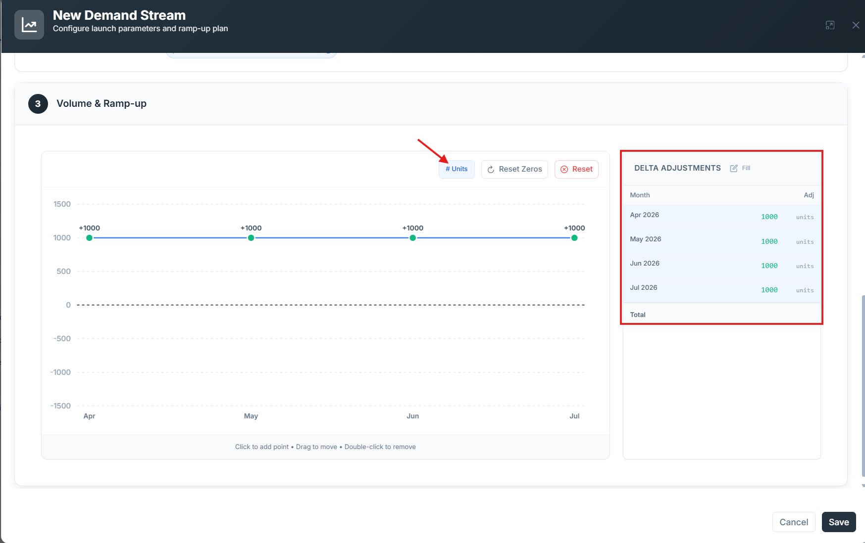Screen dimensions: 865x543
Task: Edit the May 2026 adjustment value
Action: point(769,242)
